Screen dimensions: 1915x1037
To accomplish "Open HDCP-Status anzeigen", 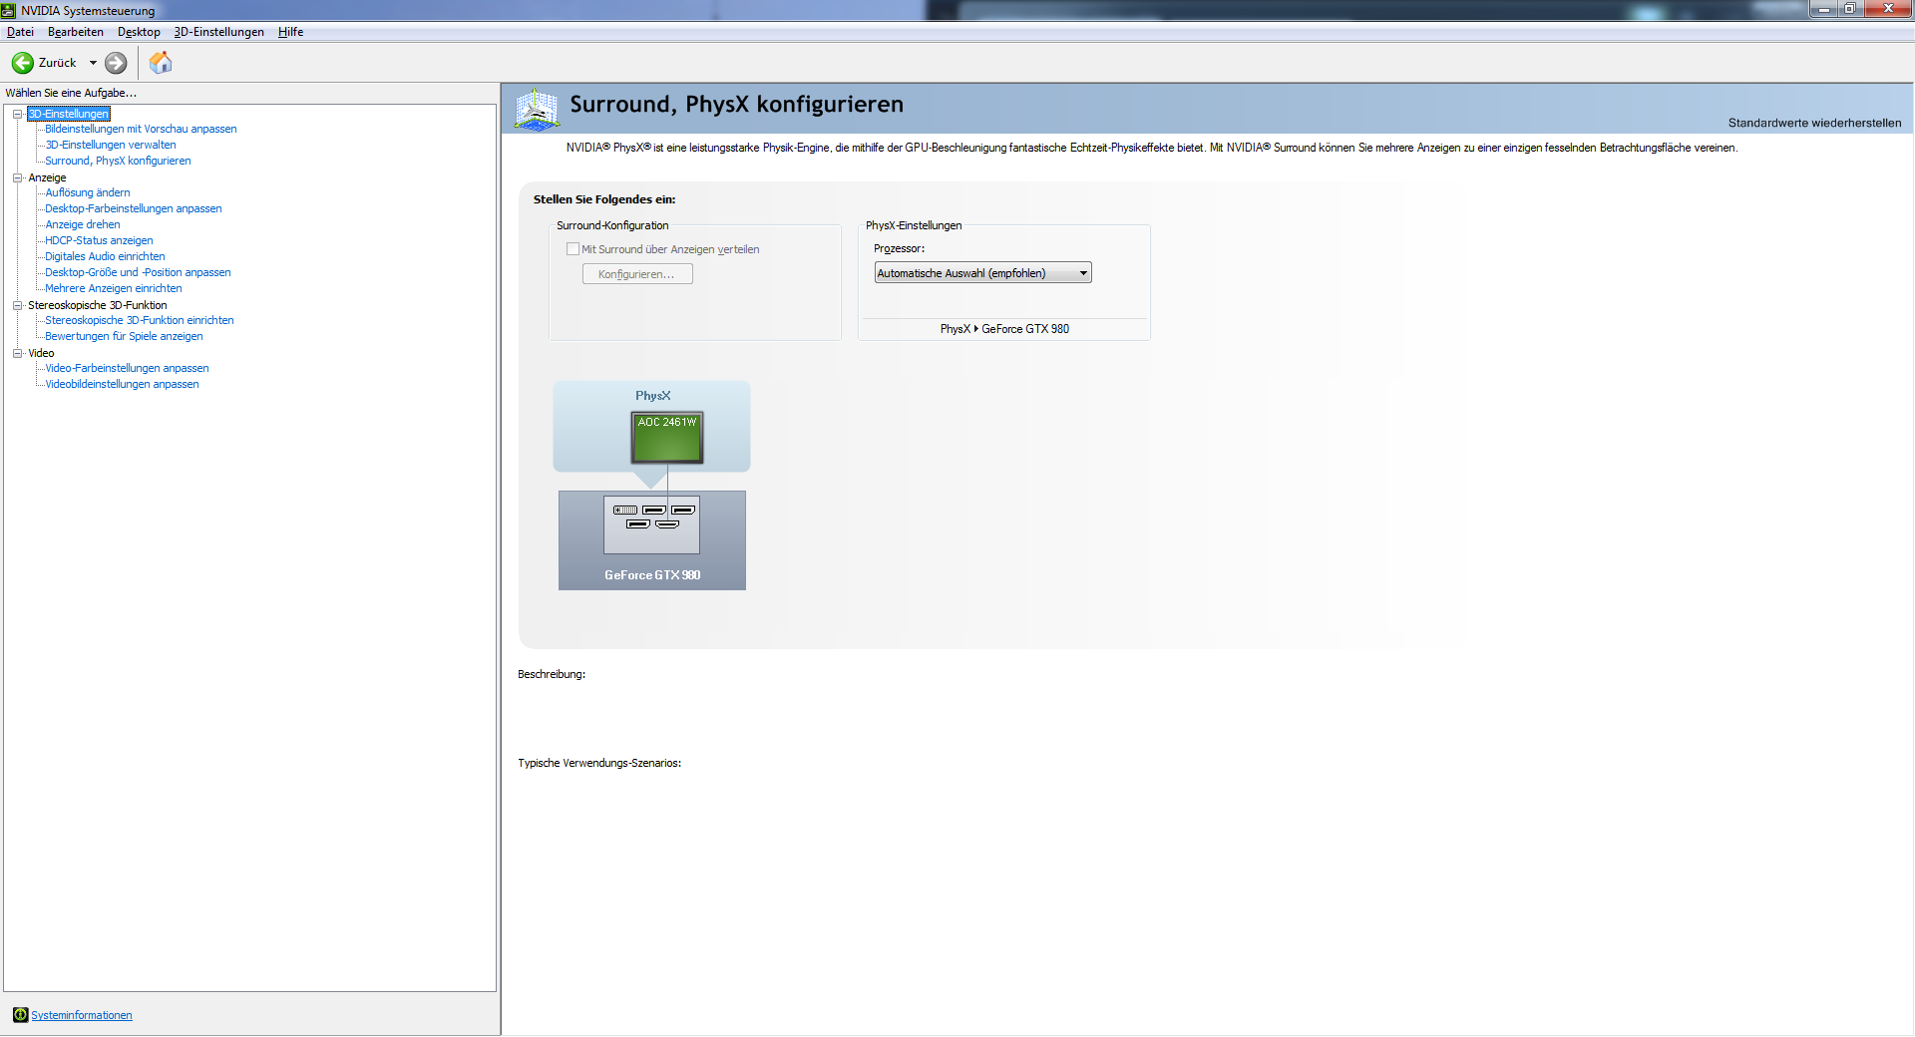I will pyautogui.click(x=99, y=240).
